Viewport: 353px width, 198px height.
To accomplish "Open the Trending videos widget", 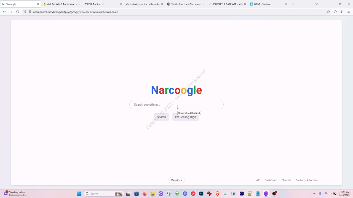I will click(x=16, y=194).
